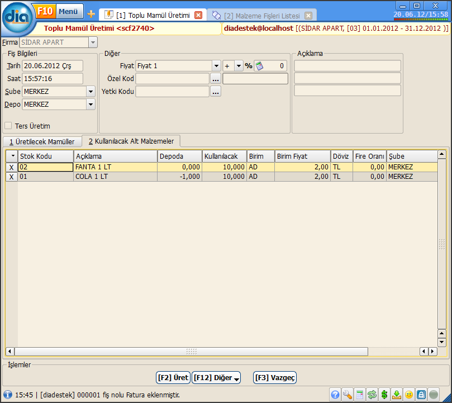
Task: Switch to Üretilecek Mamüller tab
Action: pos(42,141)
